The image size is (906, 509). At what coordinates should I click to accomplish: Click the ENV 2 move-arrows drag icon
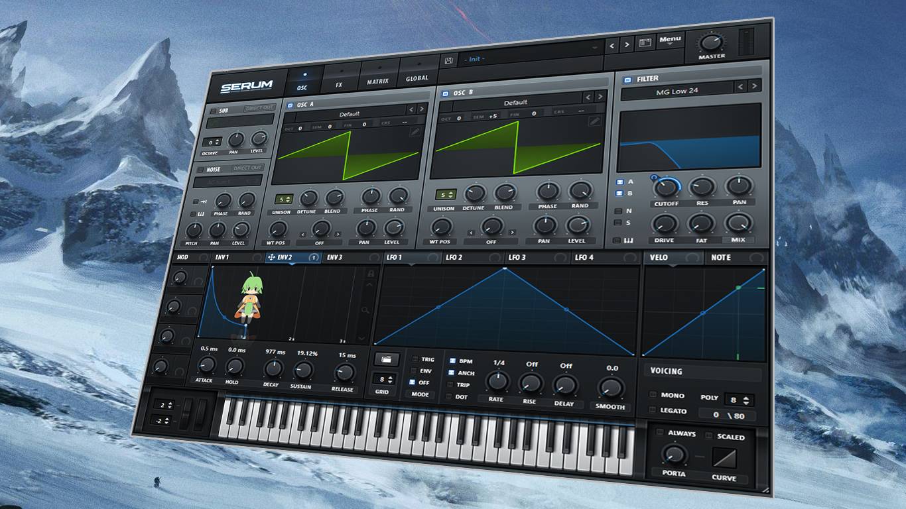coord(271,257)
